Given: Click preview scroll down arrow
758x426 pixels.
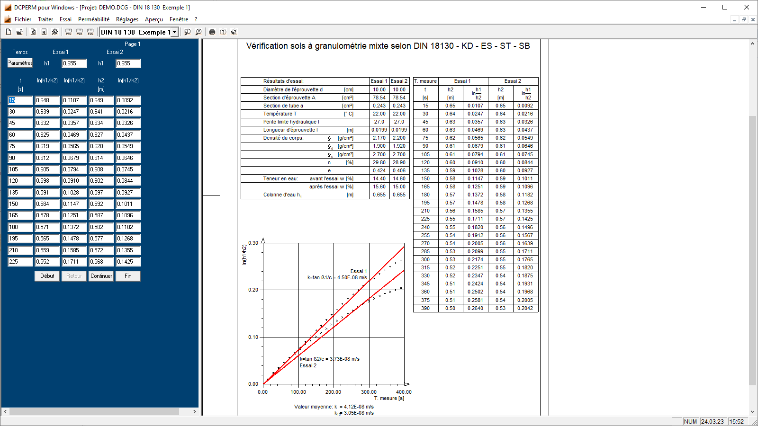Looking at the screenshot, I should (x=752, y=412).
